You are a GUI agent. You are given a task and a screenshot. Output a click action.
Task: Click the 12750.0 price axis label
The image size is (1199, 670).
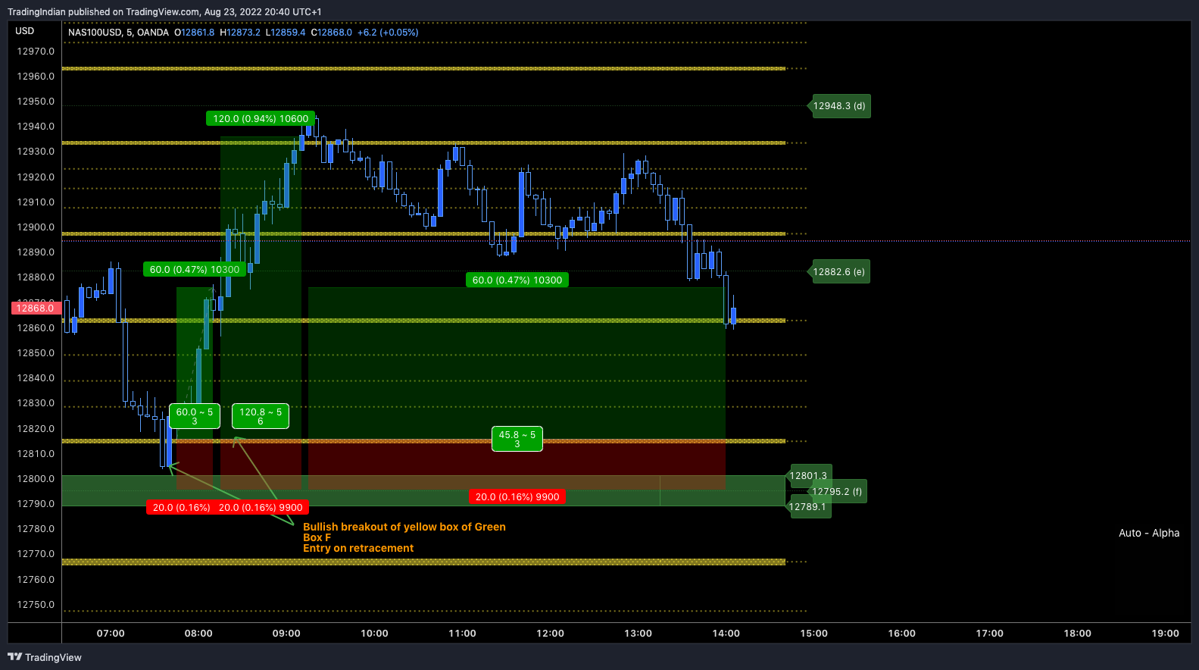(x=36, y=605)
